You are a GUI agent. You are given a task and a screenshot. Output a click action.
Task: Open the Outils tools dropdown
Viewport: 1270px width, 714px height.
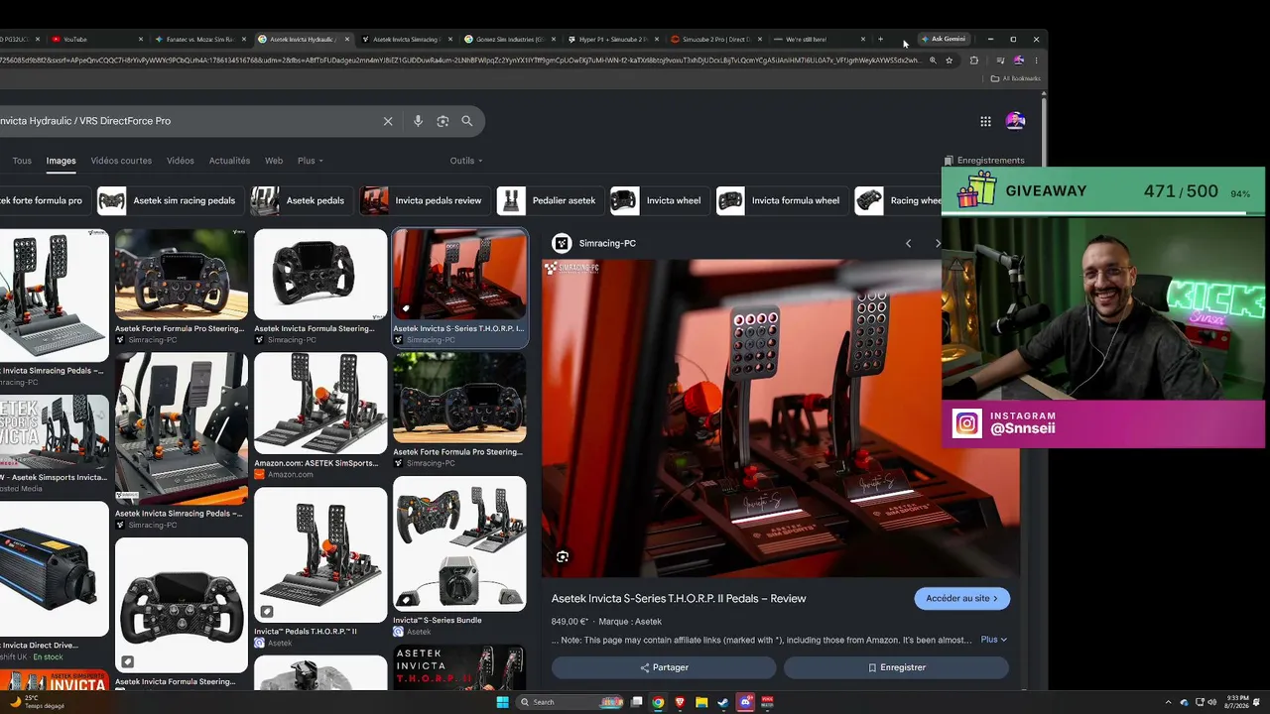(466, 161)
